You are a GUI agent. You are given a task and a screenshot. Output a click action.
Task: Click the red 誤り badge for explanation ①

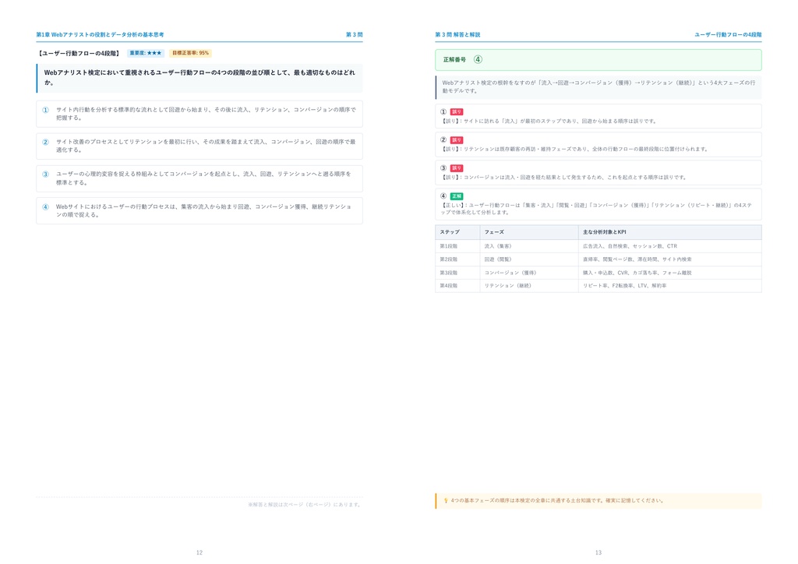point(457,112)
